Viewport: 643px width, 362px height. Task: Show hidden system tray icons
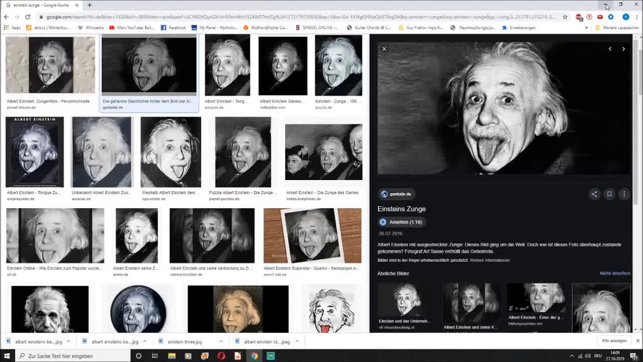pyautogui.click(x=572, y=356)
